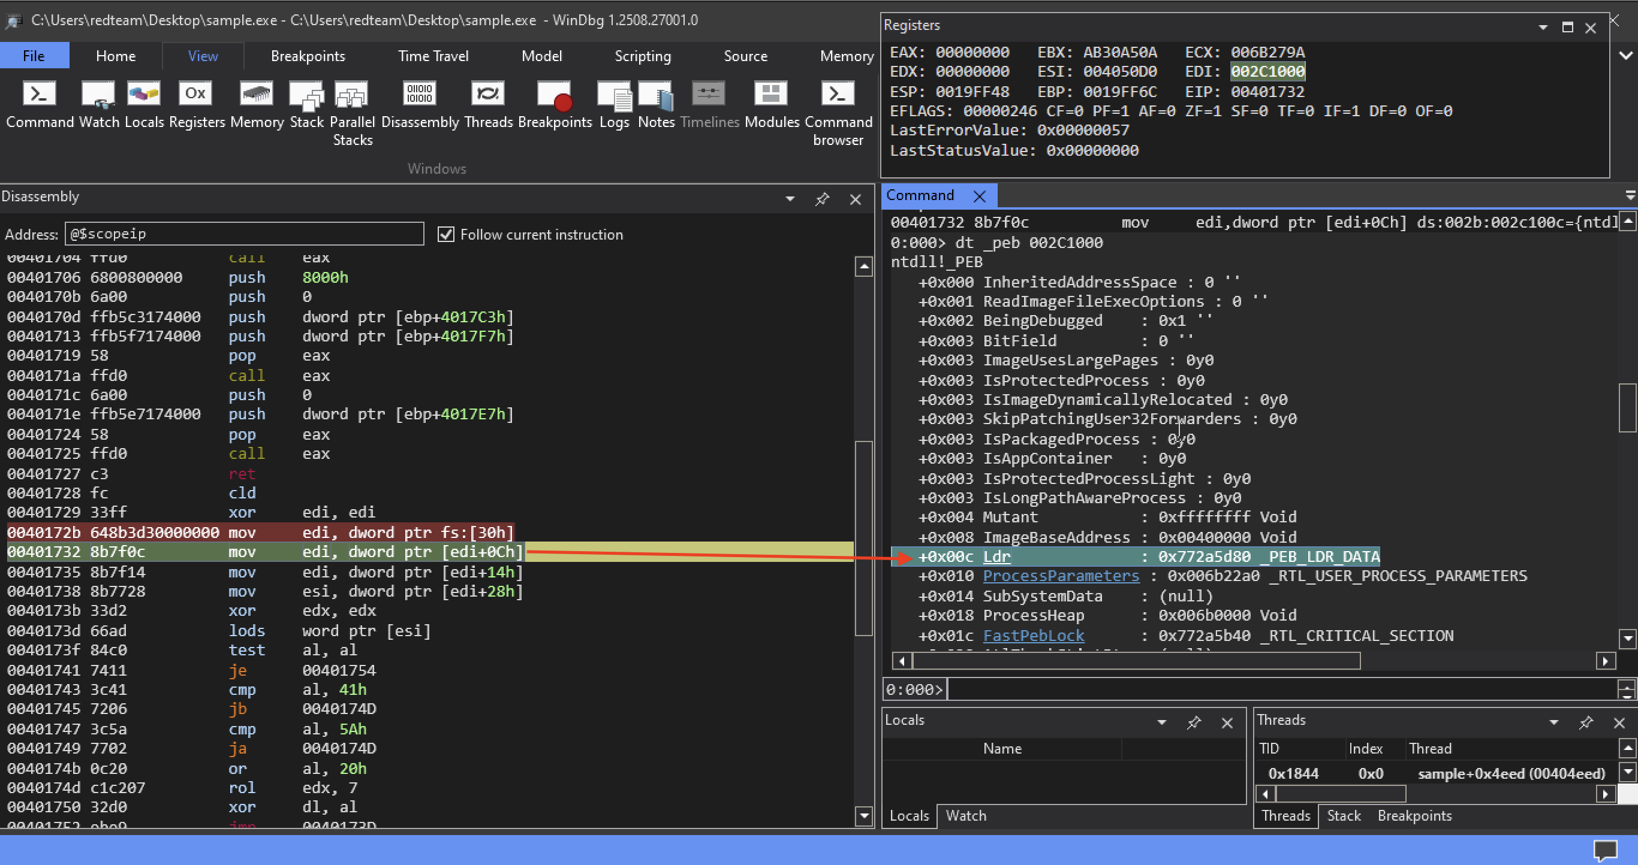
Task: Open the Logs window icon
Action: 614,104
